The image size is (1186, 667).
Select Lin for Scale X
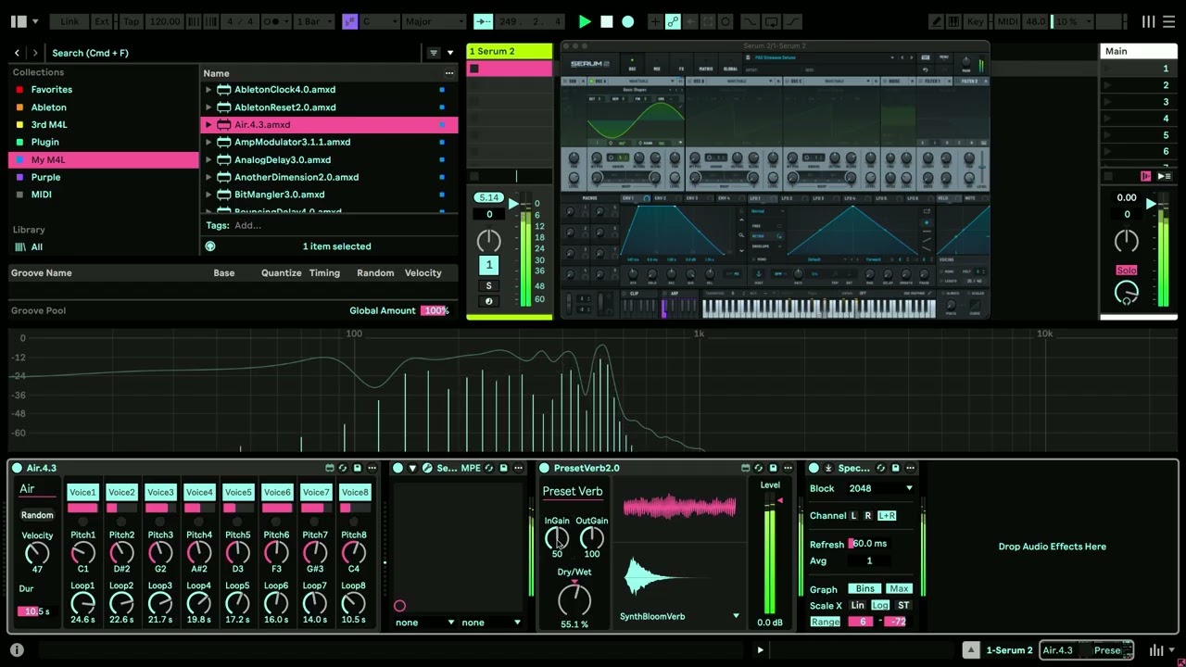[857, 606]
